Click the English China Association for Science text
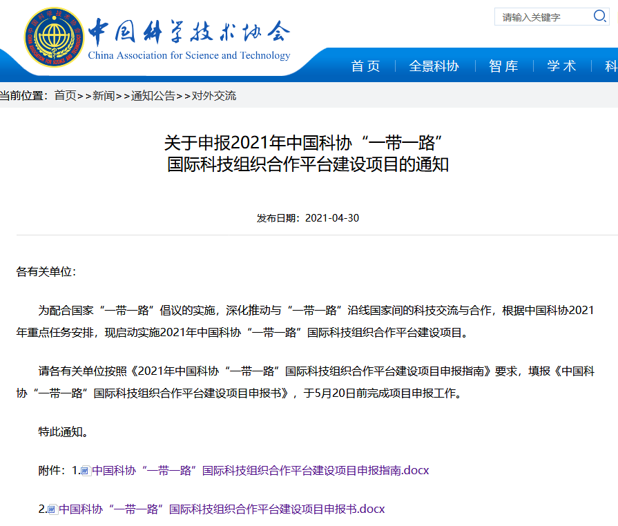Image resolution: width=618 pixels, height=526 pixels. click(189, 56)
